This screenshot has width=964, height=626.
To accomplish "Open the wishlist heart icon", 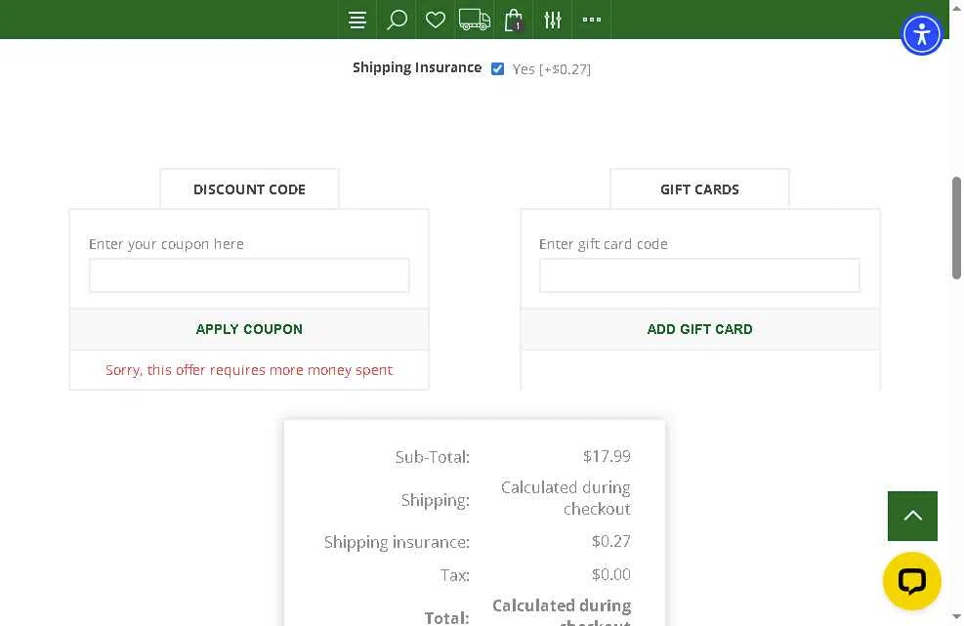I will (x=436, y=20).
